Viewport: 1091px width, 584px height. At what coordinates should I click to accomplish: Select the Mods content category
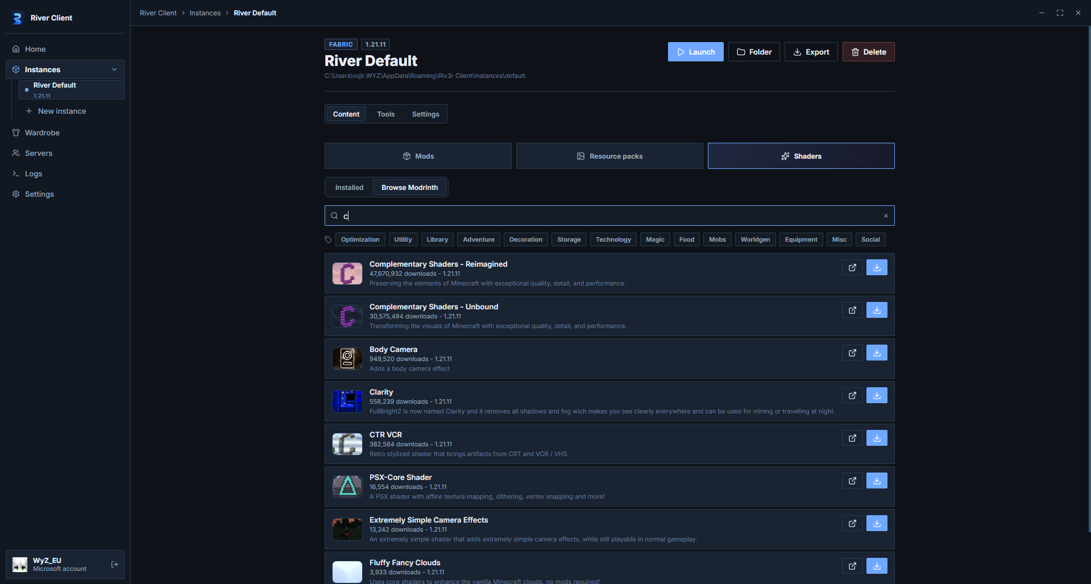coord(418,156)
